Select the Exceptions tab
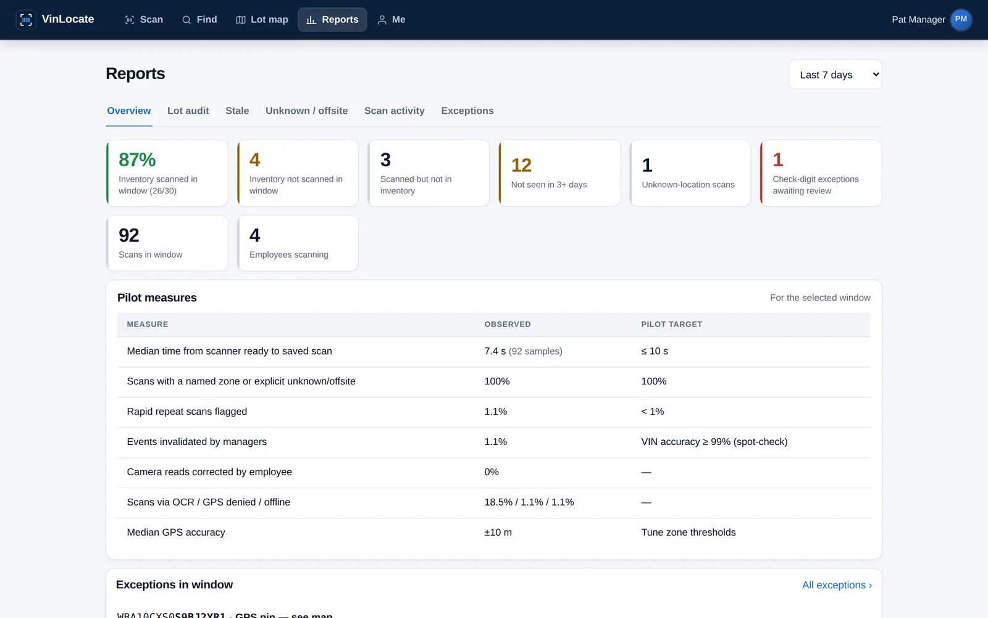Image resolution: width=988 pixels, height=618 pixels. pos(467,111)
